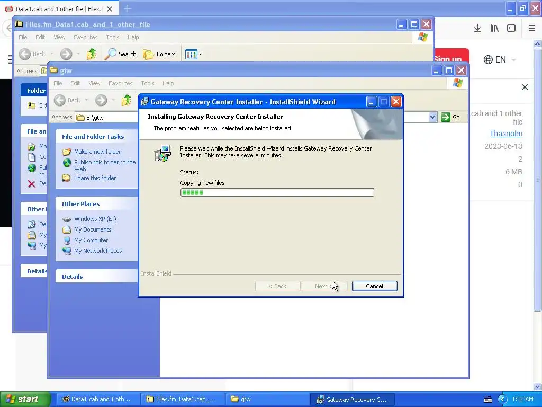The height and width of the screenshot is (407, 542).
Task: Click Go button next to gtw address bar
Action: (x=450, y=117)
